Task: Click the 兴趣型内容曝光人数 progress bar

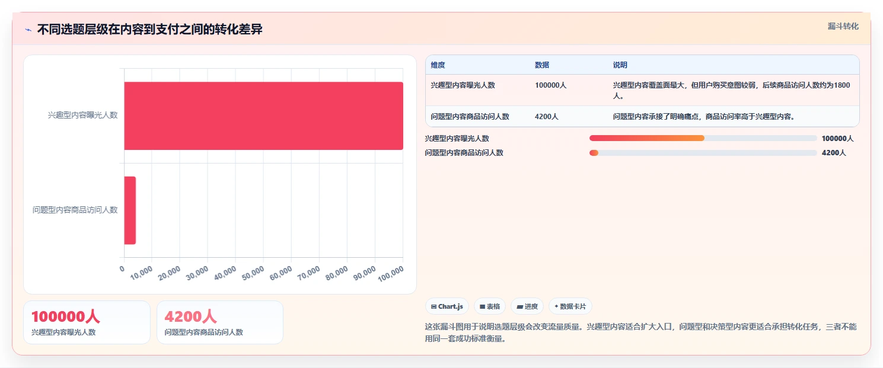Action: 703,138
